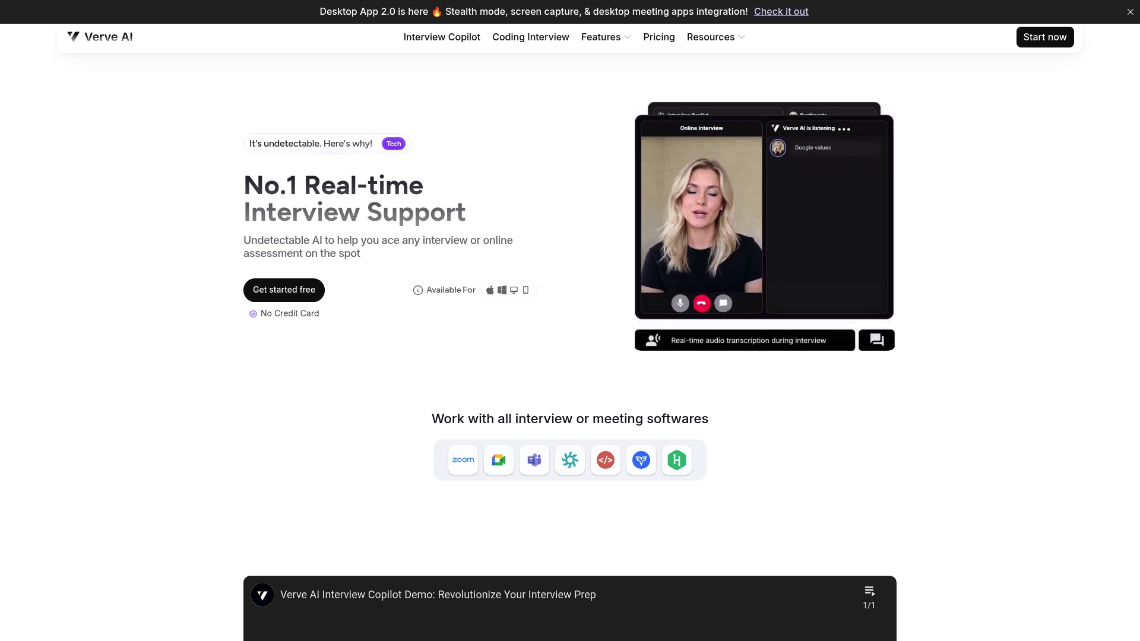Expand the Features dropdown menu

[605, 37]
